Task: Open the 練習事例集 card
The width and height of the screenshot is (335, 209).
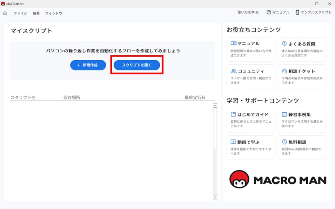Action: click(x=302, y=120)
